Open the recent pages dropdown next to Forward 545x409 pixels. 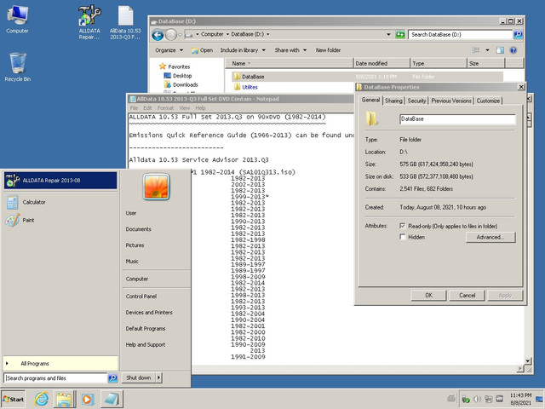pos(180,35)
